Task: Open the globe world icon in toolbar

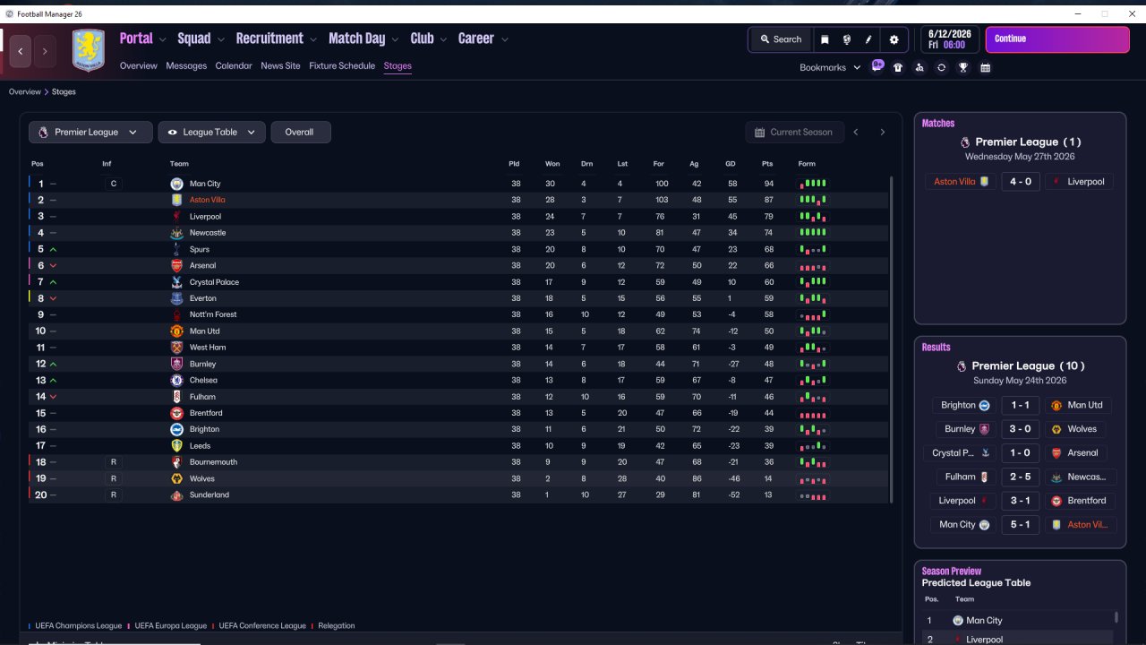Action: coord(846,39)
